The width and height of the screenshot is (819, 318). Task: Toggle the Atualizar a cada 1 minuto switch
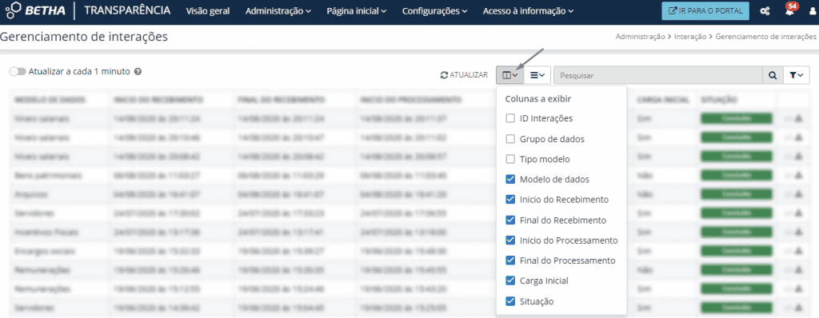point(18,72)
